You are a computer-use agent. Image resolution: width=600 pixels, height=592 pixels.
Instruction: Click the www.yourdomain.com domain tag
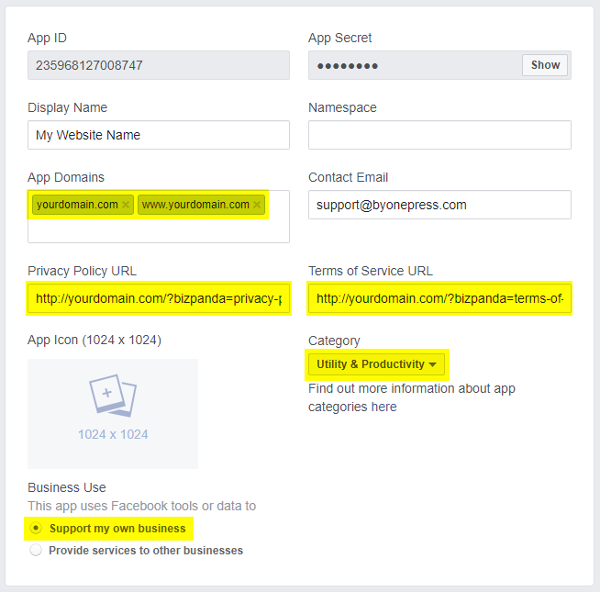point(195,205)
